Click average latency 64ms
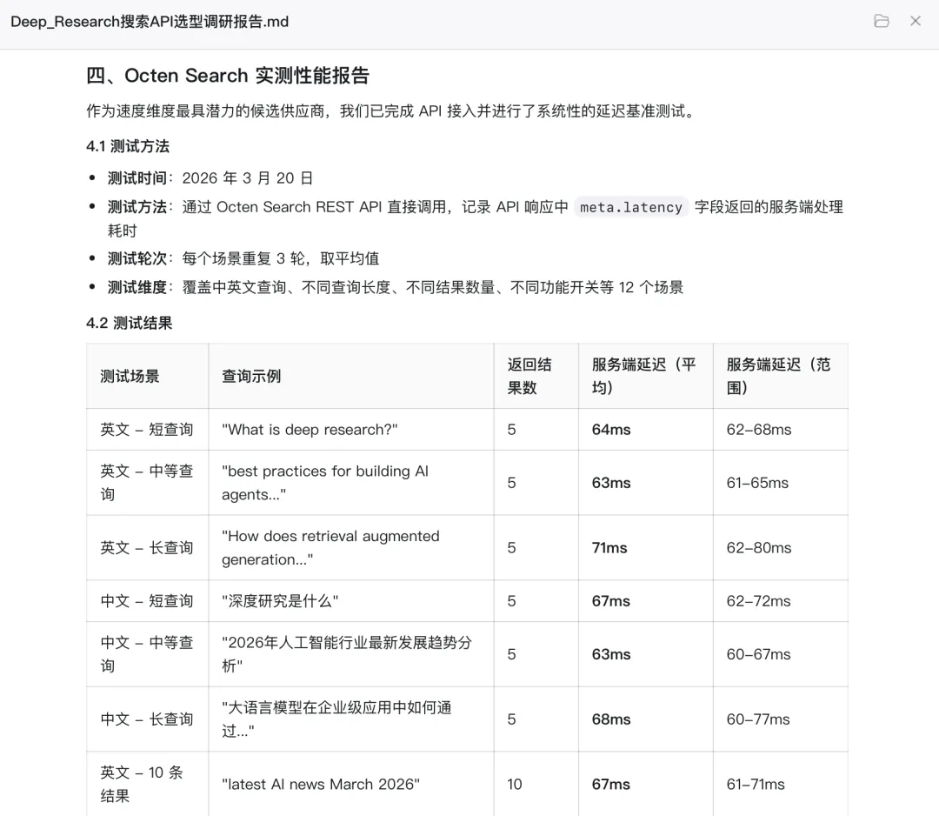Image resolution: width=939 pixels, height=816 pixels. (611, 430)
